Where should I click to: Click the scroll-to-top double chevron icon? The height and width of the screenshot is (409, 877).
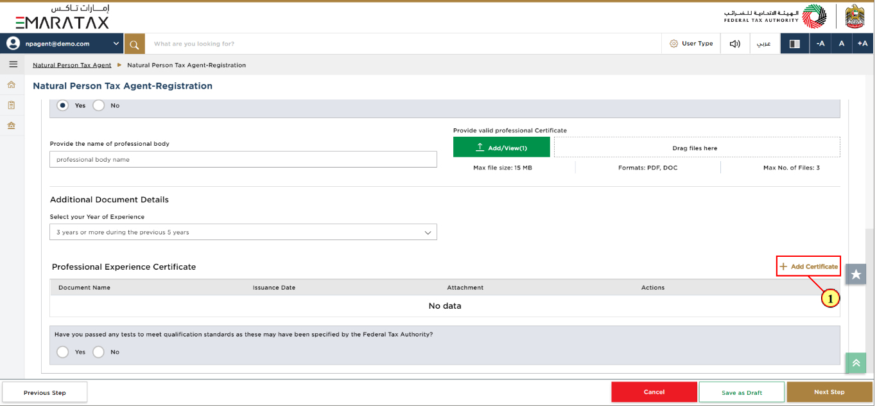tap(856, 363)
